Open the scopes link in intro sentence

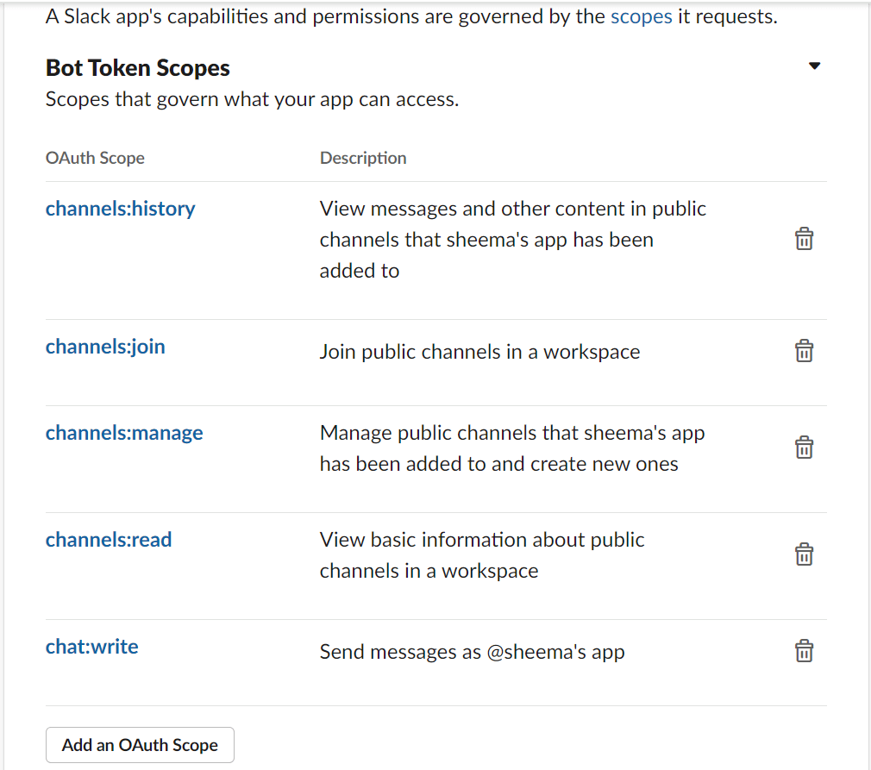[641, 16]
